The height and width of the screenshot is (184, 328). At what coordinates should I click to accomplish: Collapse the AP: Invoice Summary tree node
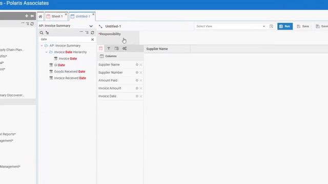[42, 45]
